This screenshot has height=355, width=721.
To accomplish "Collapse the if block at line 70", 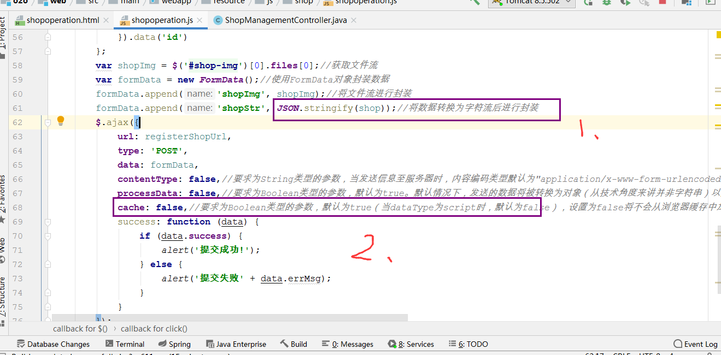I will tap(48, 236).
